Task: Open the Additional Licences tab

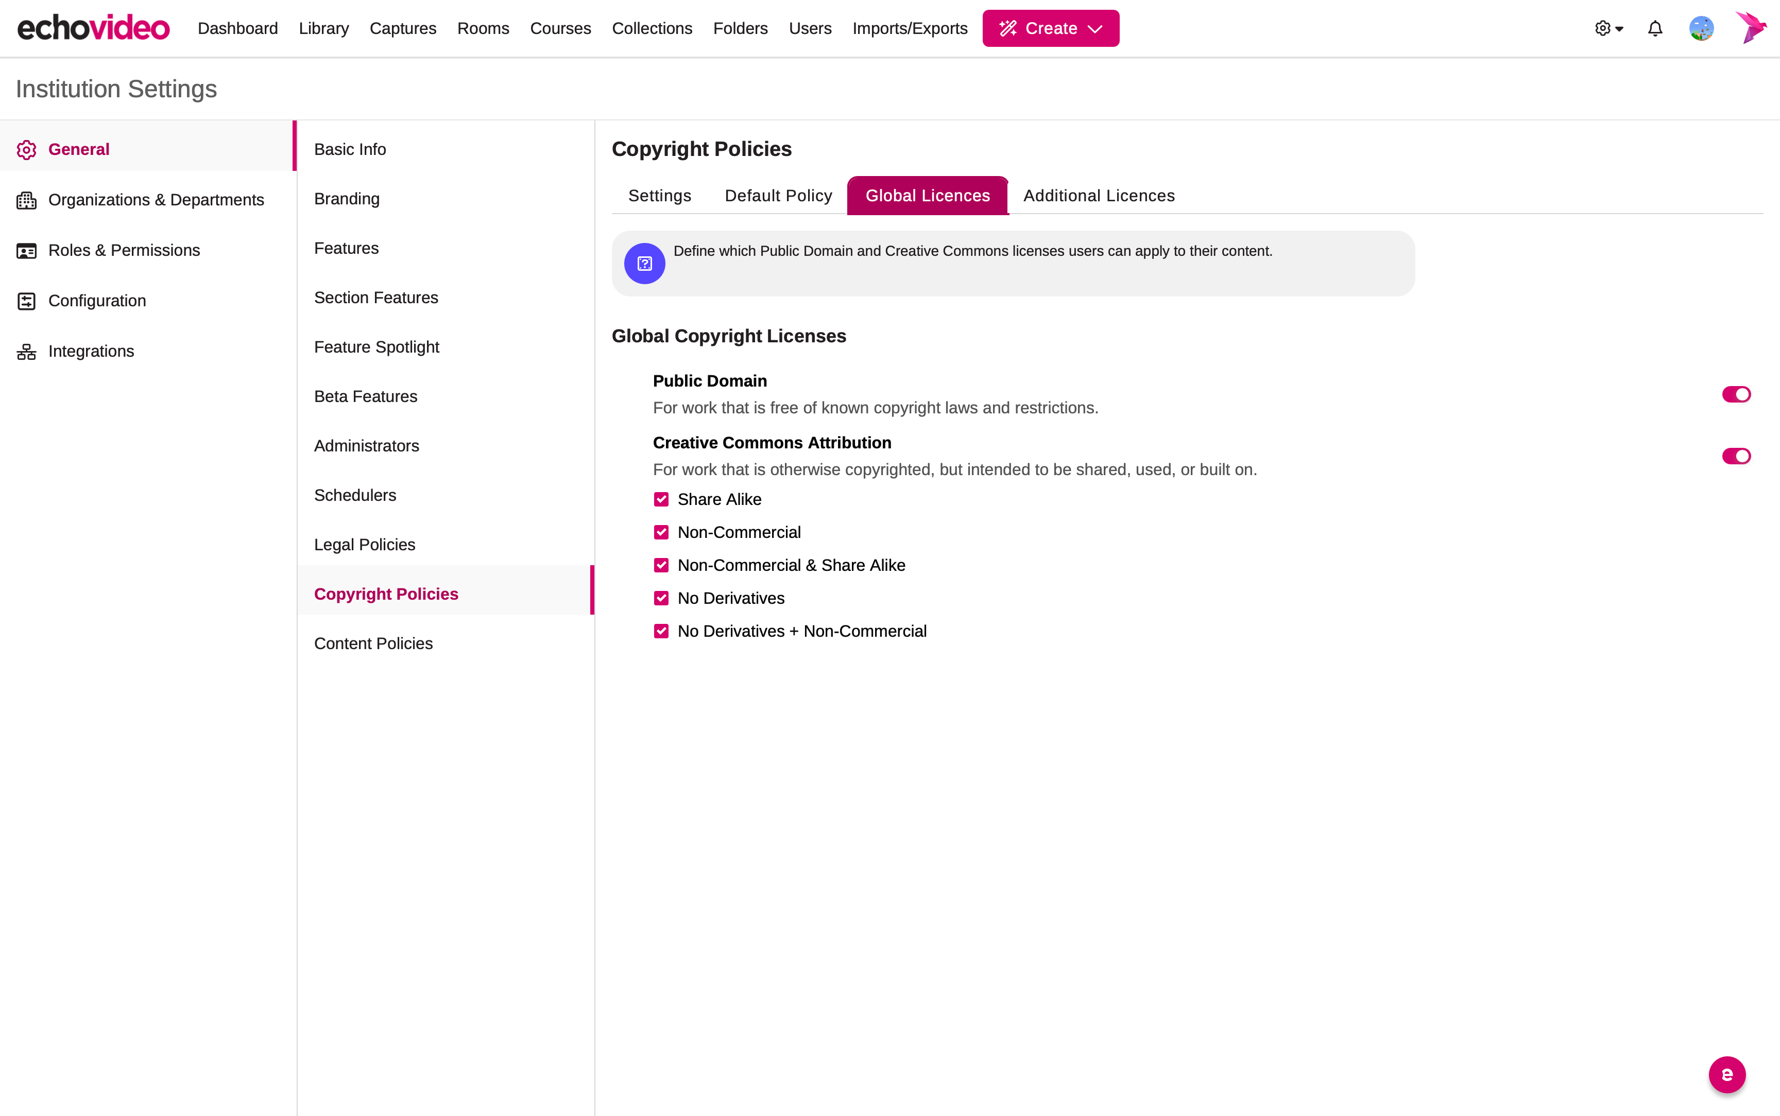Action: click(1099, 196)
